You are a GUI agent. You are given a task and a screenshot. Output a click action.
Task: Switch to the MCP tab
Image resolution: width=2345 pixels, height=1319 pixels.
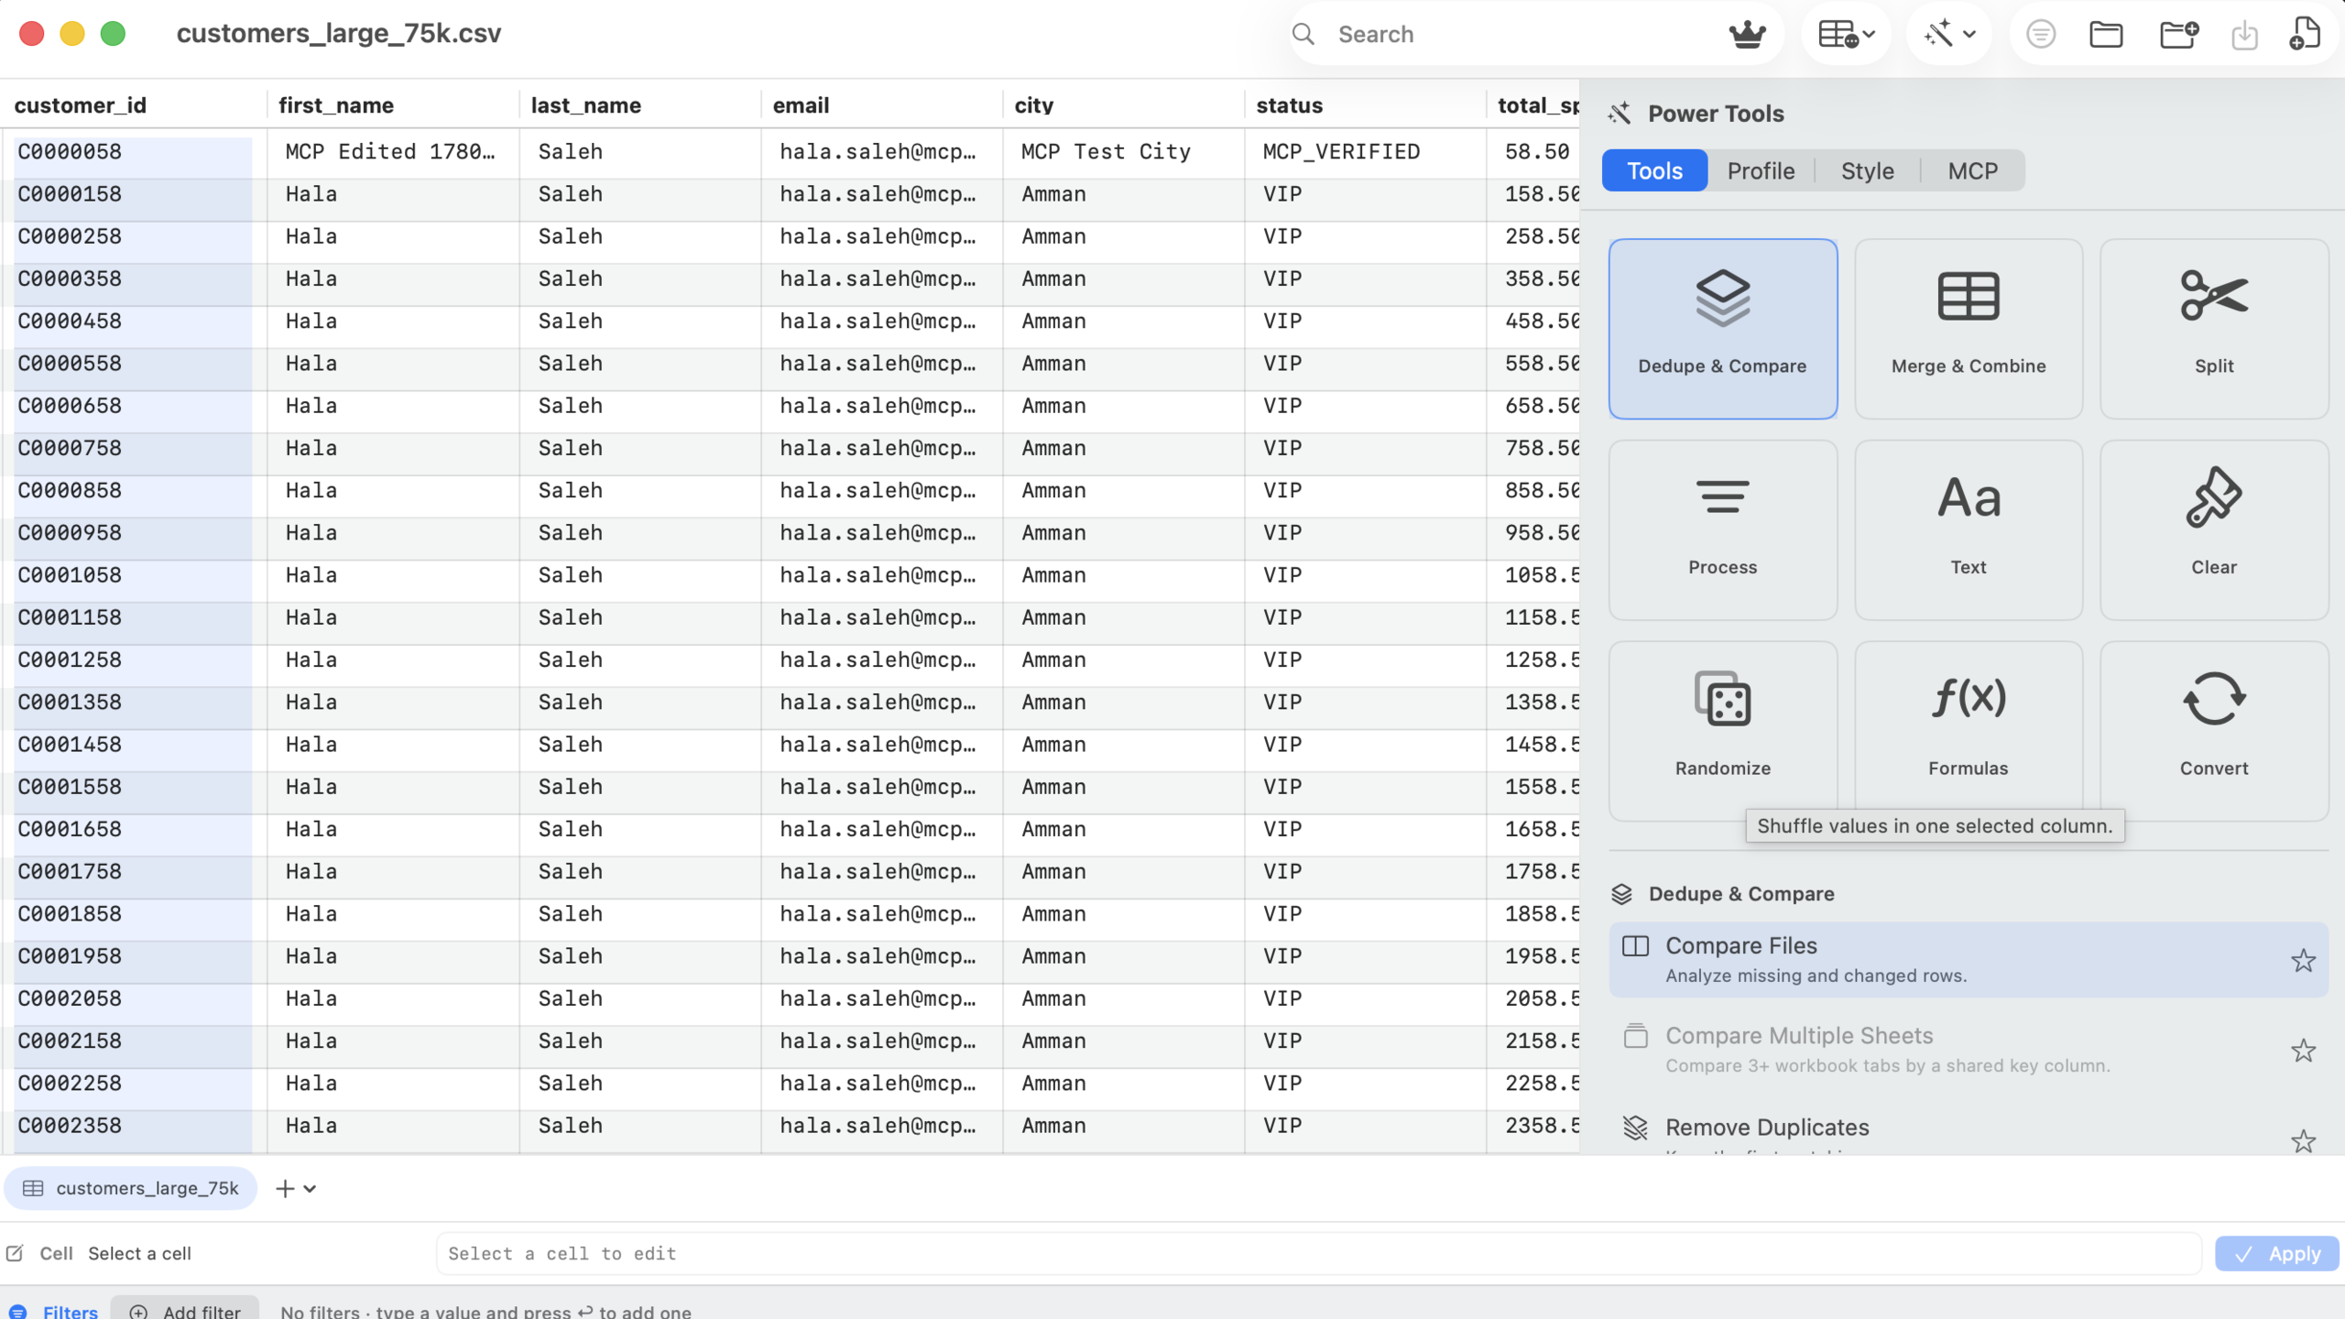pyautogui.click(x=1972, y=171)
